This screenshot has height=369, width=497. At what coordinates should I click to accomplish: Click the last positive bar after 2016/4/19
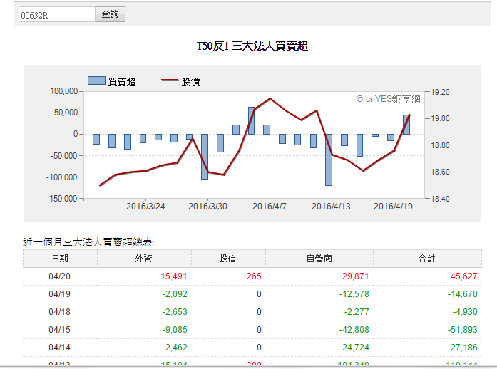(406, 125)
